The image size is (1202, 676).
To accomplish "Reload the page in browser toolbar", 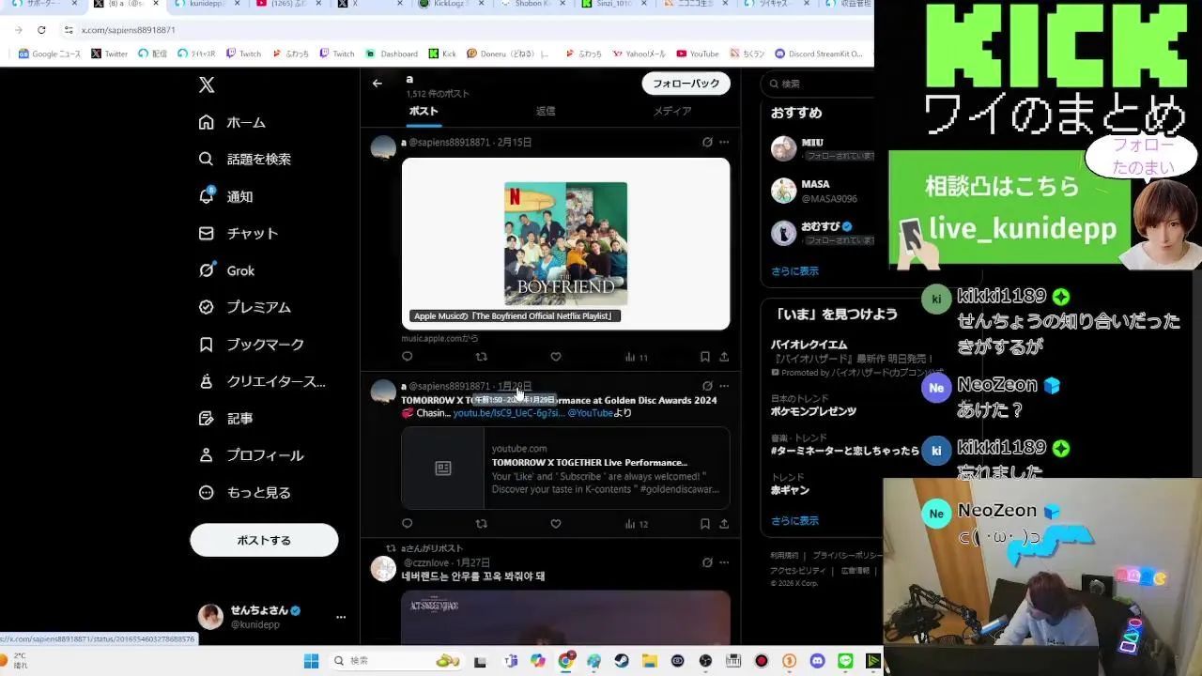I will click(x=41, y=30).
